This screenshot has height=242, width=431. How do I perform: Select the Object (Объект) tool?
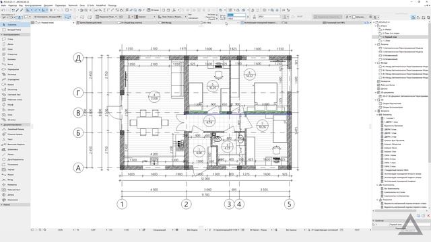pos(15,110)
